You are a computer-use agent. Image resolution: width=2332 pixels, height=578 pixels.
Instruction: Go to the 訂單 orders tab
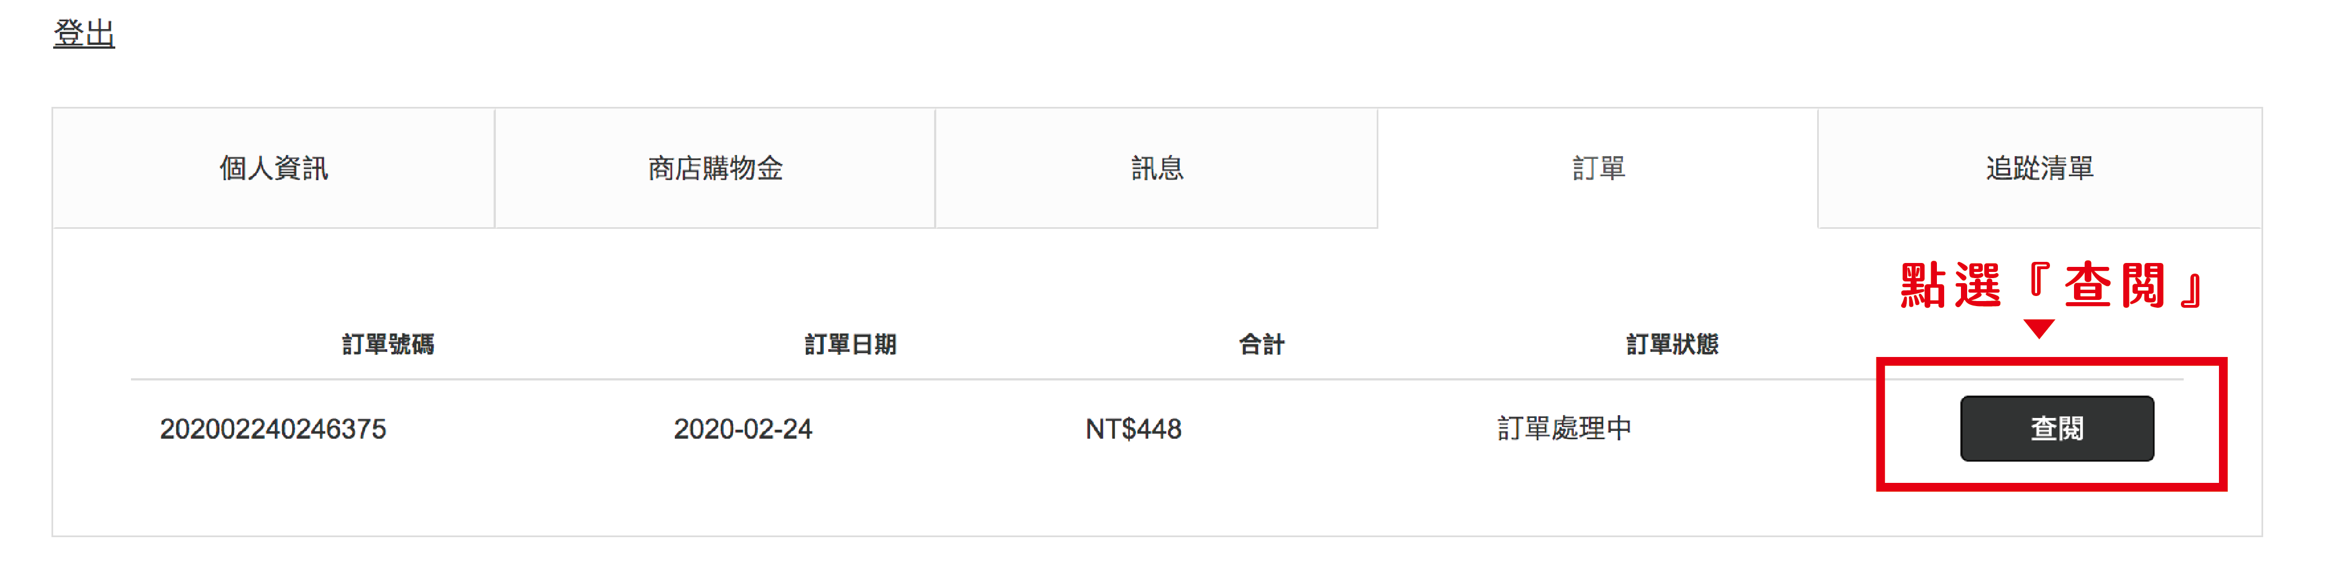click(x=1599, y=168)
